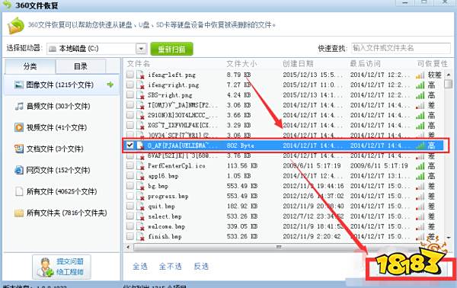Click the 反选 link
This screenshot has width=457, height=288.
pos(201,267)
